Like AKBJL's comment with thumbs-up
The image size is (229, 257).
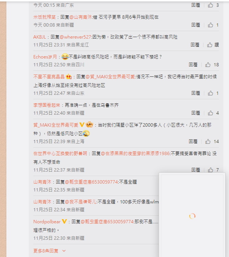tap(210, 45)
